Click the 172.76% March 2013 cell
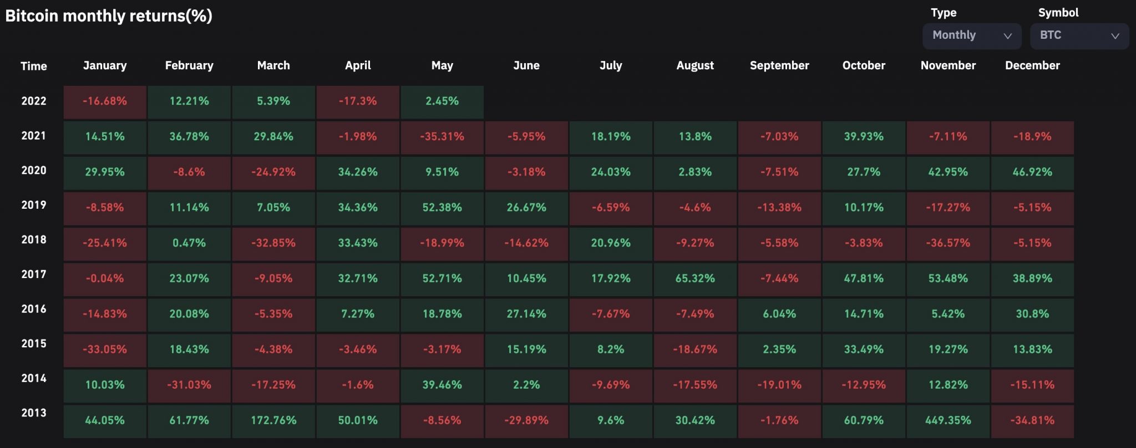1136x448 pixels. tap(273, 420)
